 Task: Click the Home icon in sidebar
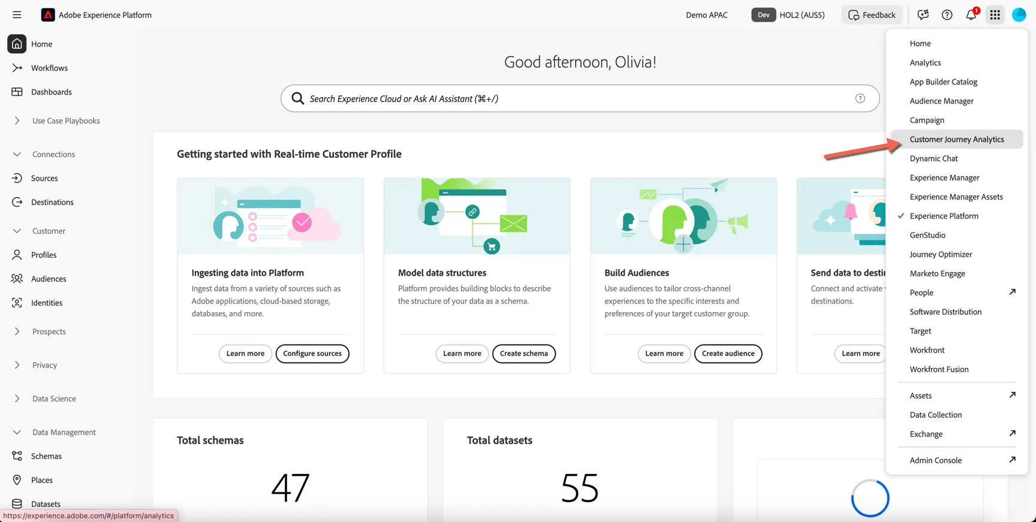17,44
